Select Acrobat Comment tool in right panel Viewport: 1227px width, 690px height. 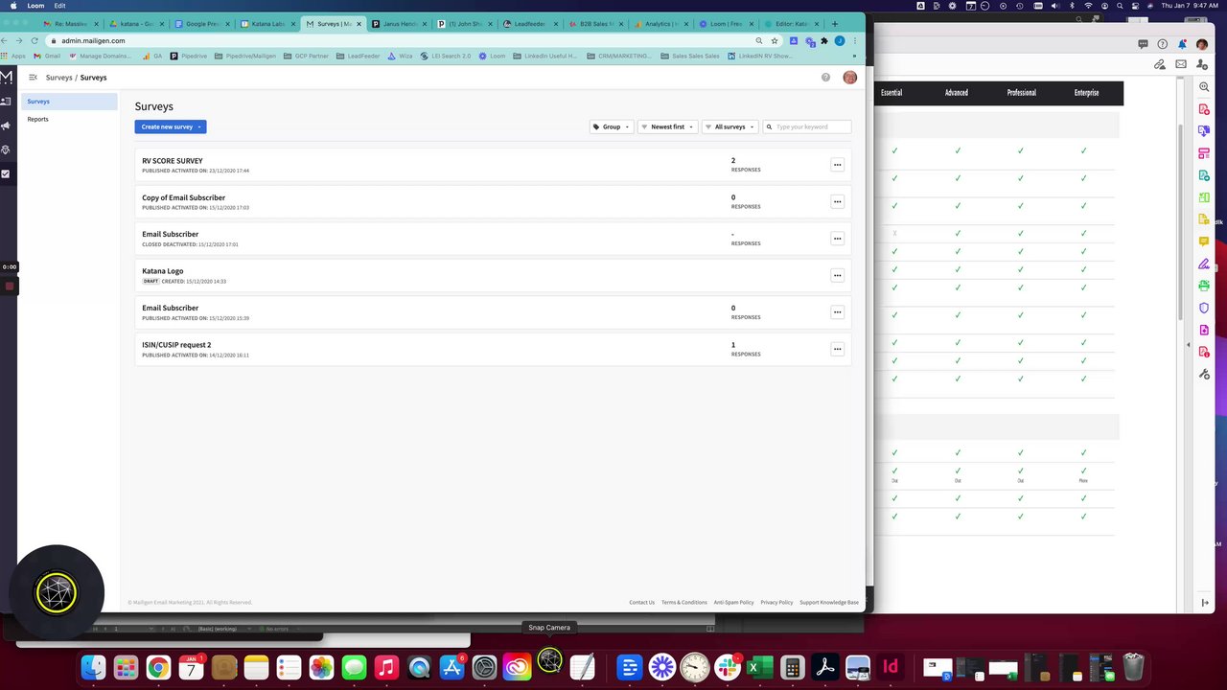1204,241
